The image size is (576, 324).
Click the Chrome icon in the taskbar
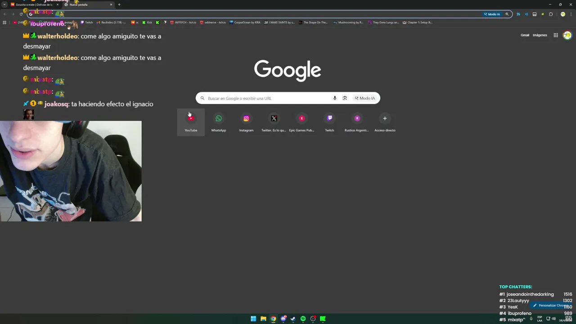tap(273, 319)
